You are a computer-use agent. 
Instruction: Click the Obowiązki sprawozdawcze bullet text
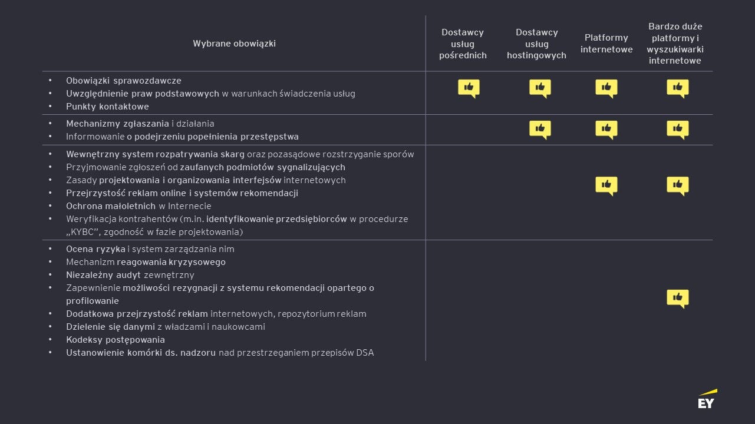coord(124,81)
